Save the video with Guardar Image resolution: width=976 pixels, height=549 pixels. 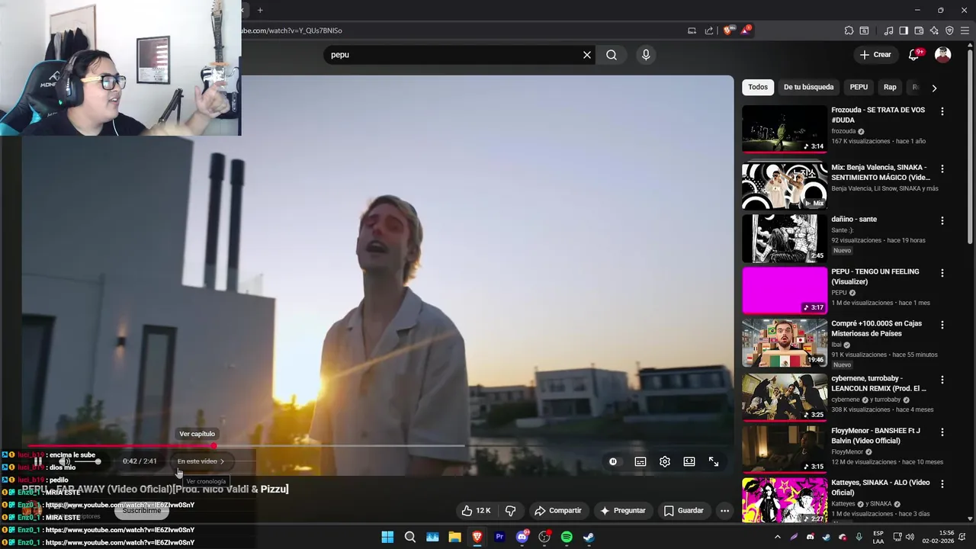[684, 510]
